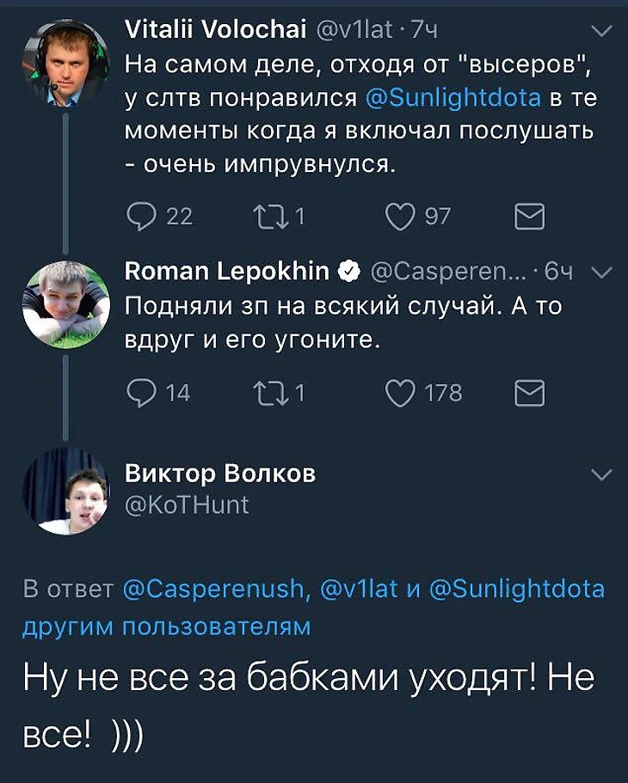628x783 pixels.
Task: Go to Roman Lepokhin's profile name
Action: [x=227, y=272]
